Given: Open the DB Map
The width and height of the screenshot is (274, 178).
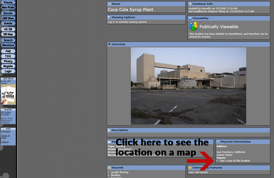Looking at the screenshot, I should click(8, 34).
